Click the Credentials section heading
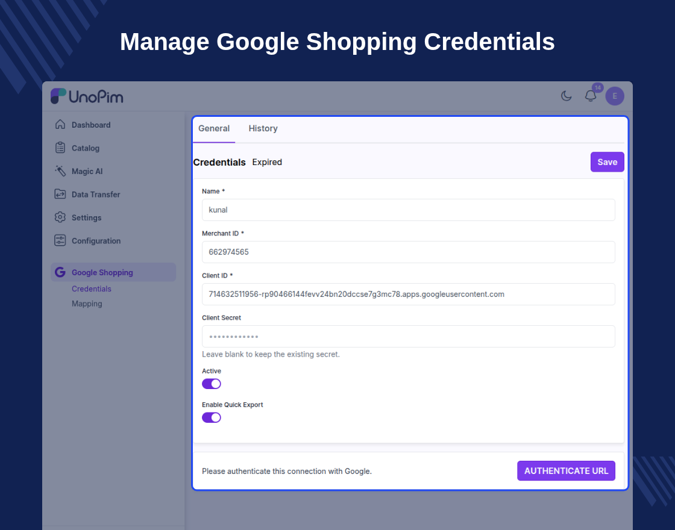Image resolution: width=675 pixels, height=530 pixels. 219,162
